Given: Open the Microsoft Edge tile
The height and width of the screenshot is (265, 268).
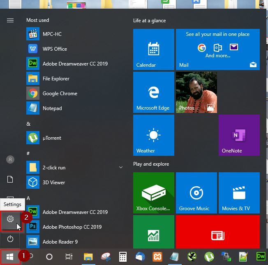Looking at the screenshot, I should tap(154, 92).
